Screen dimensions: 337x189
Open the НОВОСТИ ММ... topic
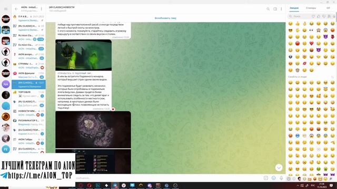[28, 113]
